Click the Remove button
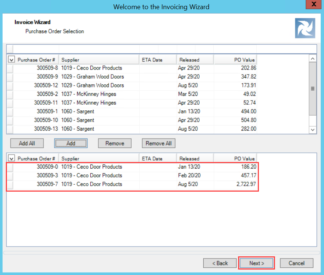This screenshot has height=275, width=324. 114,143
